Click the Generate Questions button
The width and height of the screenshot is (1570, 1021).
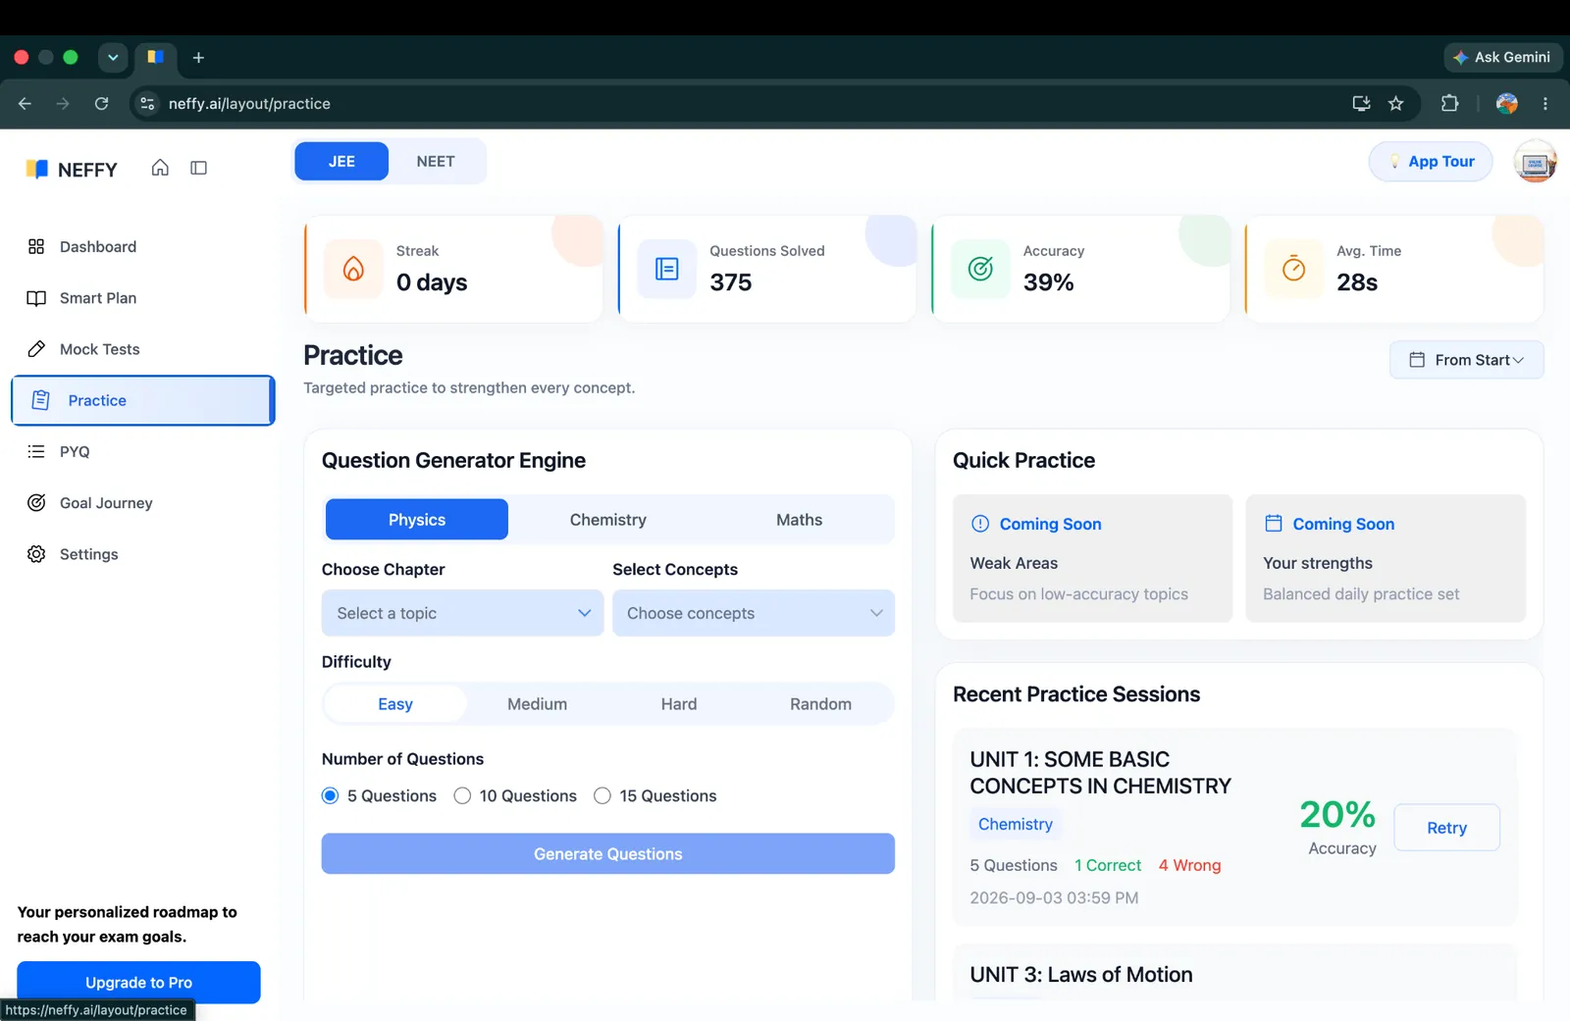608,854
